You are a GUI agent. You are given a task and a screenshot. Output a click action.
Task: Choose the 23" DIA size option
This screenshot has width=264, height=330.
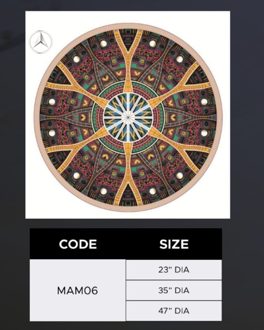click(174, 270)
